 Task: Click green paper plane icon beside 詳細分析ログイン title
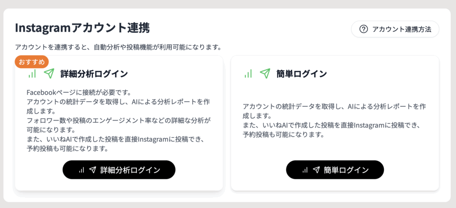(x=49, y=74)
